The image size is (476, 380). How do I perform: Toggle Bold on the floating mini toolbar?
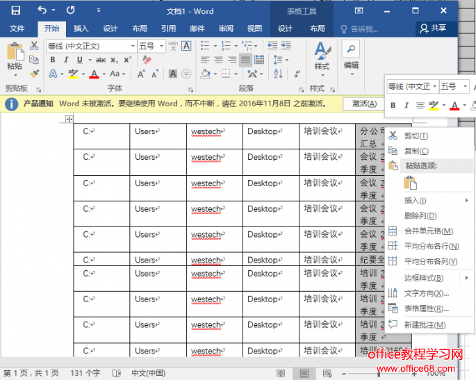[x=393, y=106]
